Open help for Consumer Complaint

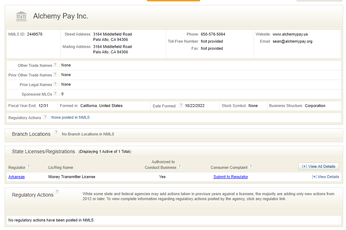tap(251, 167)
